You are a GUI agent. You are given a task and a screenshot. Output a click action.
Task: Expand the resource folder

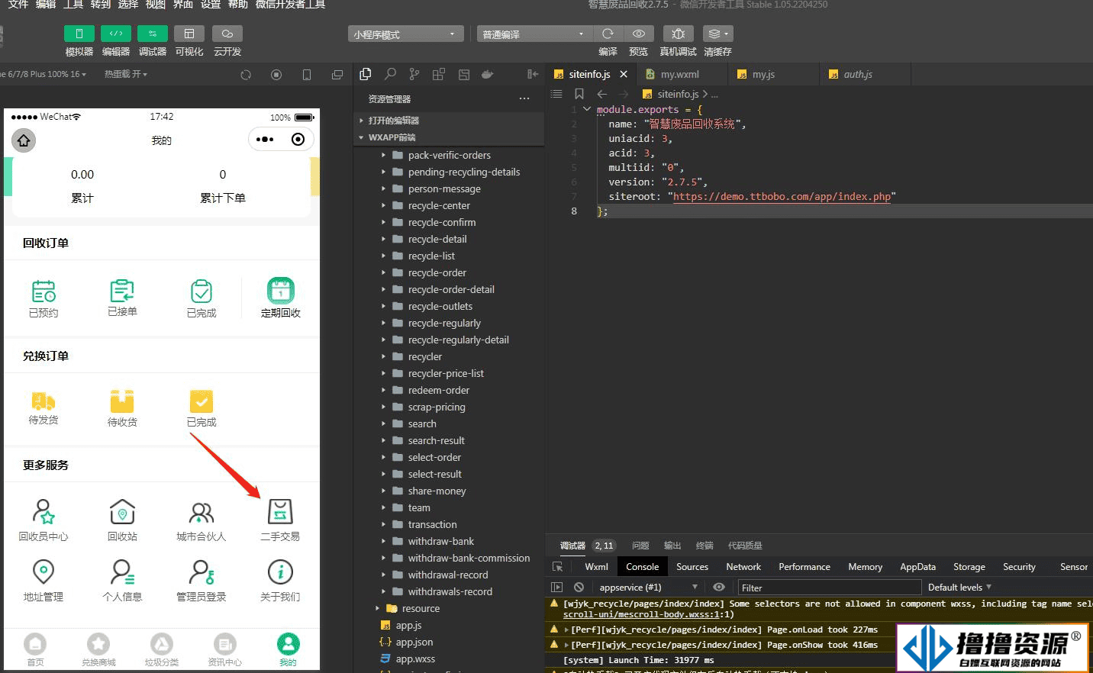[449, 608]
